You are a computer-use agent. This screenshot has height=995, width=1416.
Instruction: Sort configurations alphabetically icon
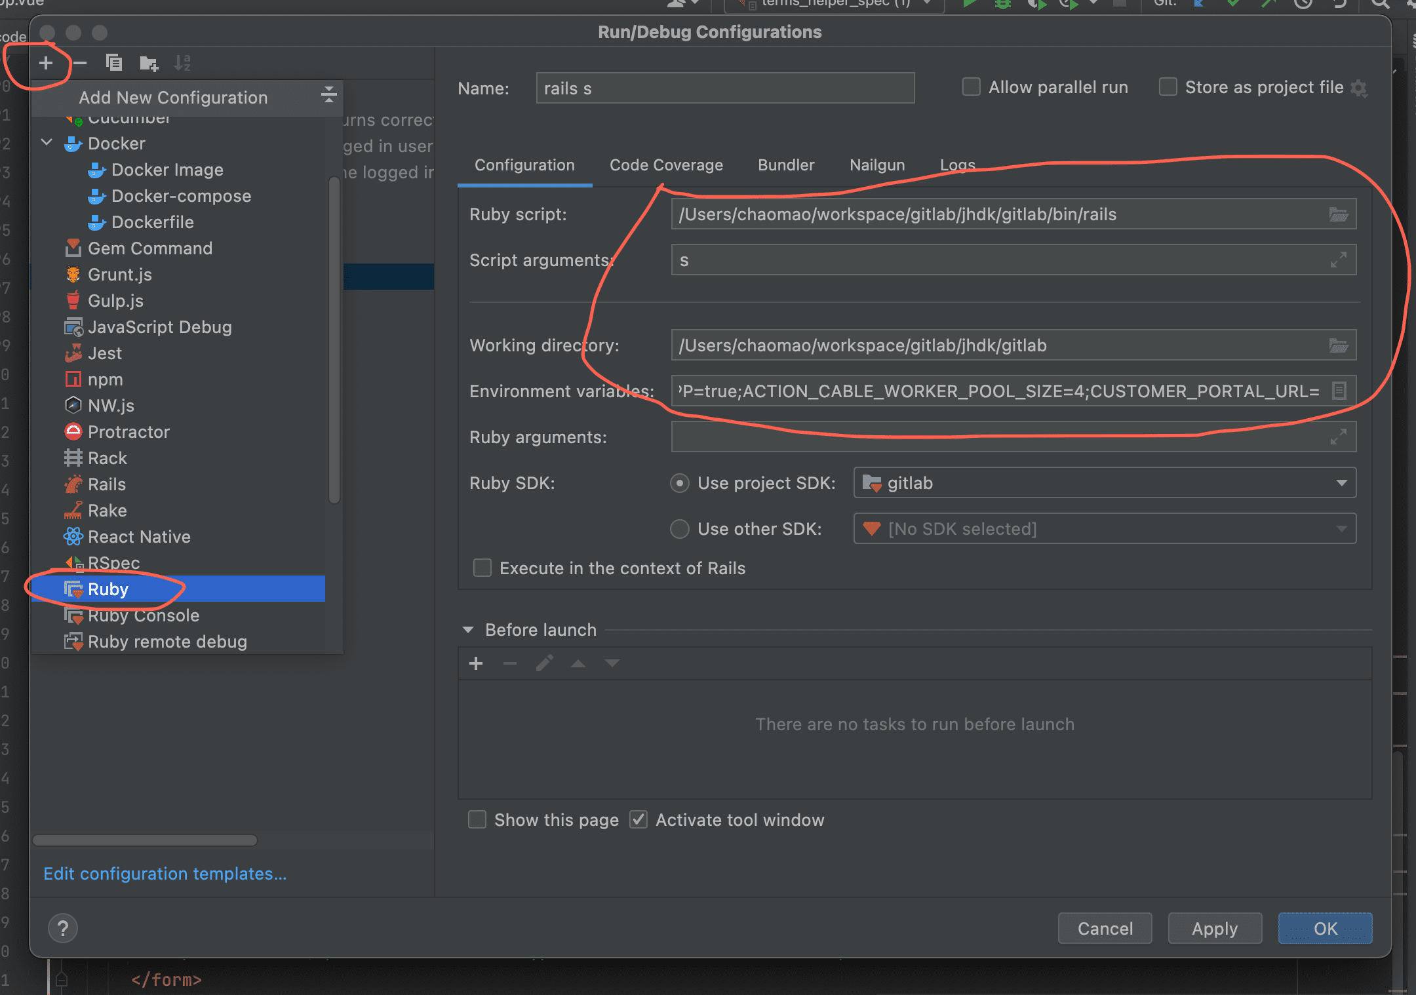(182, 63)
